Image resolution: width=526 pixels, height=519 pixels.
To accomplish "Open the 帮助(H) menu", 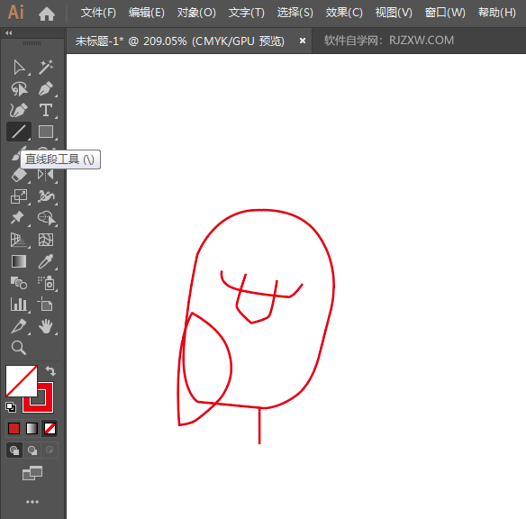I will [x=497, y=13].
